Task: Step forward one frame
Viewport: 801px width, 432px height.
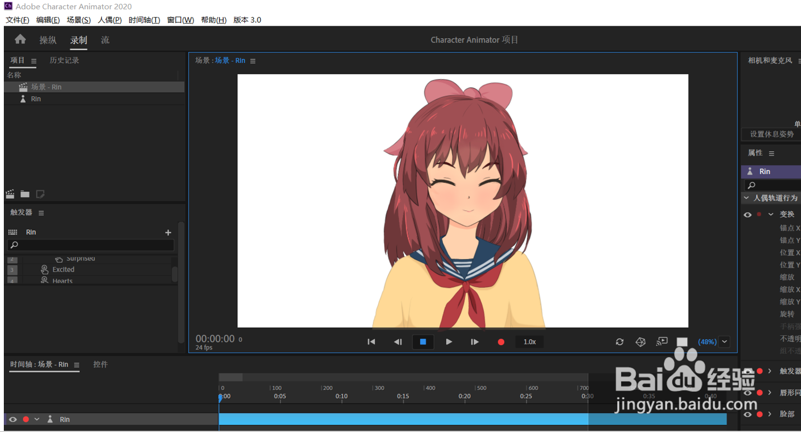Action: pyautogui.click(x=475, y=342)
